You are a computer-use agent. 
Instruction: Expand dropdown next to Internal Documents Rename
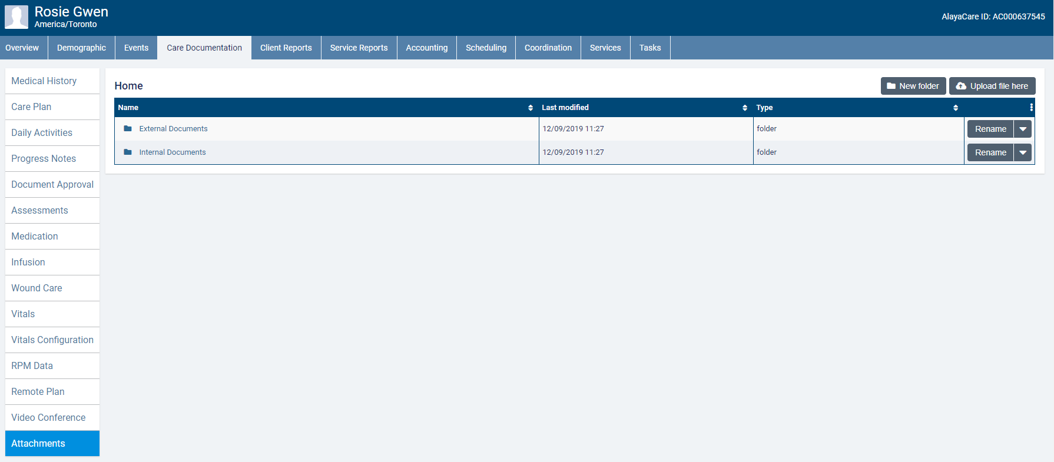pos(1023,152)
